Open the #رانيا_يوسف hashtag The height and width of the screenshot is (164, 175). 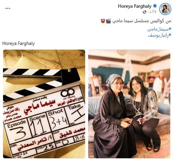(x=160, y=35)
